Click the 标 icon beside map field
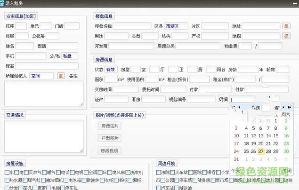 tap(286, 36)
